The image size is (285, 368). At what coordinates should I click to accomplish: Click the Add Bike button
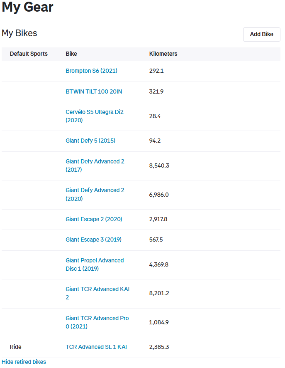[x=261, y=35]
